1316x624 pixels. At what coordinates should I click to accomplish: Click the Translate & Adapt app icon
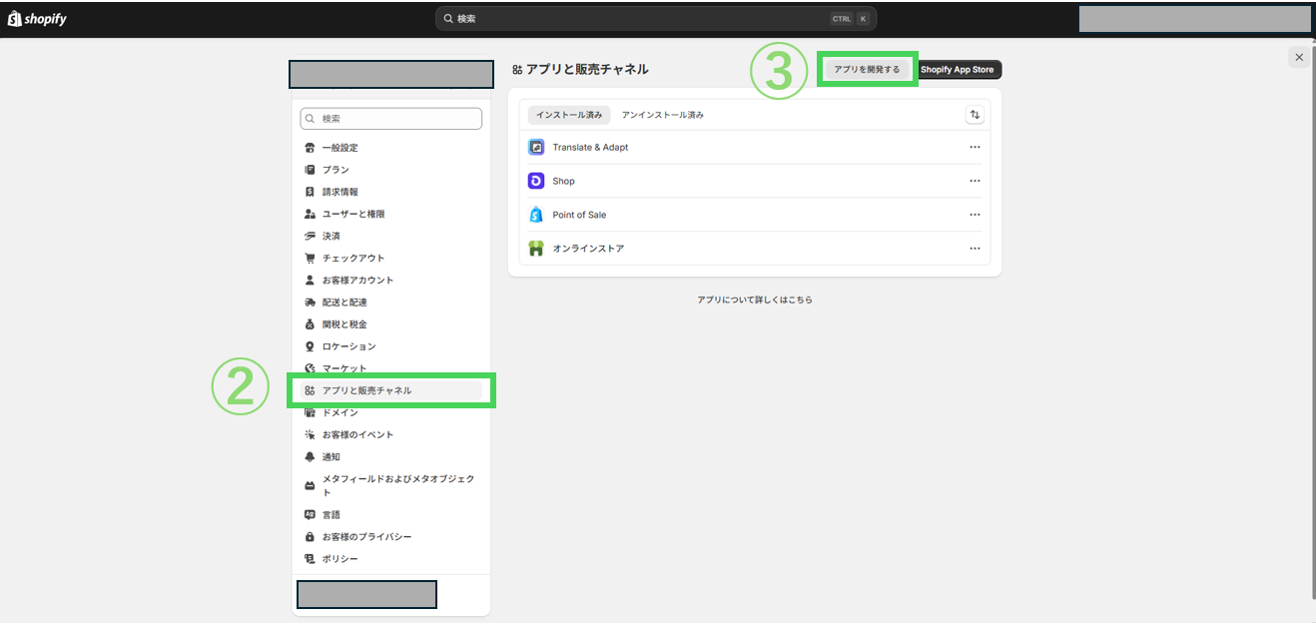point(536,147)
